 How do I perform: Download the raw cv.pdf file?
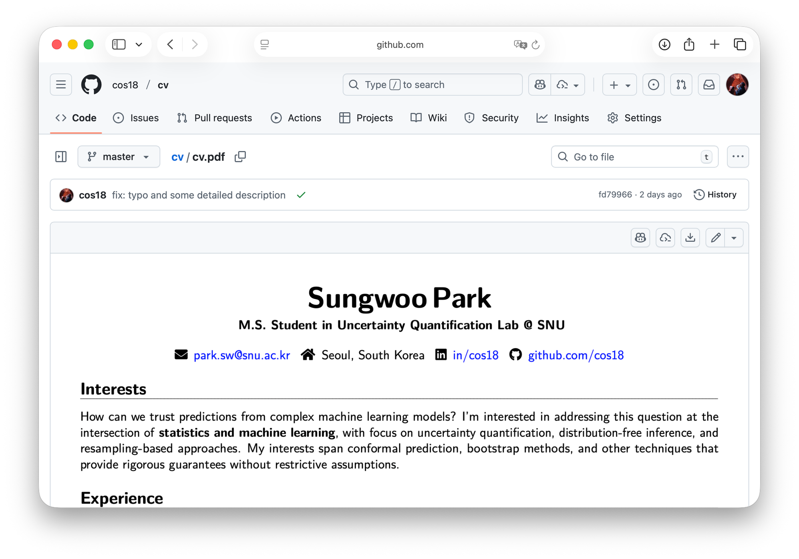pos(690,238)
